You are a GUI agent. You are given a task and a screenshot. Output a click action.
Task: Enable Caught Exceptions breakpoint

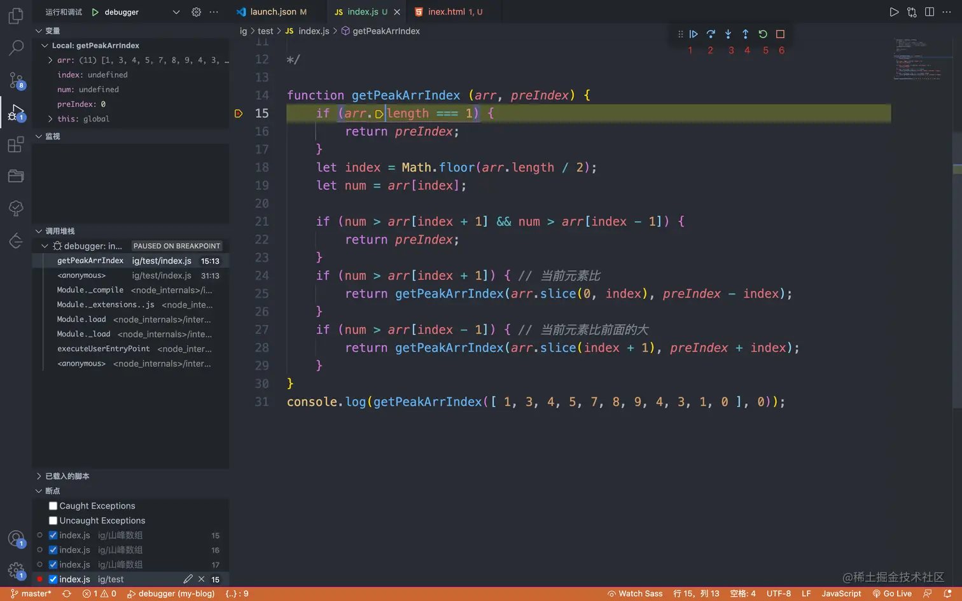click(x=53, y=506)
